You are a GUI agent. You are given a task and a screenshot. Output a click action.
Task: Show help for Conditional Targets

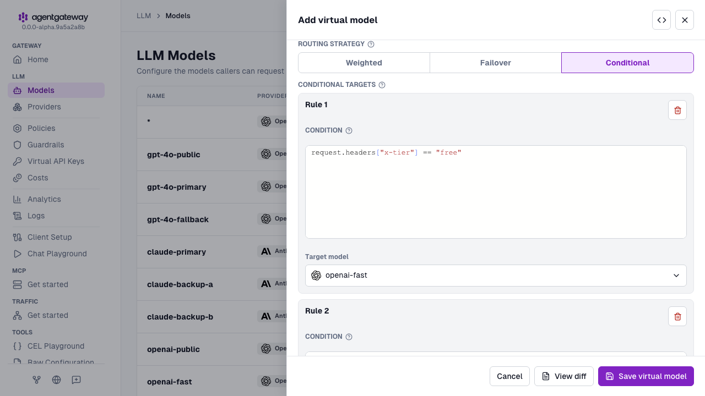(382, 85)
